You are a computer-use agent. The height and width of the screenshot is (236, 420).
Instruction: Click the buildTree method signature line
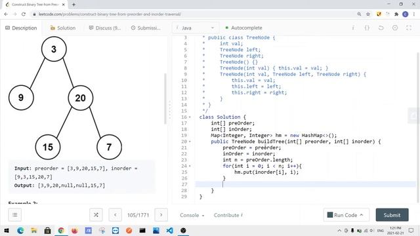coord(296,142)
